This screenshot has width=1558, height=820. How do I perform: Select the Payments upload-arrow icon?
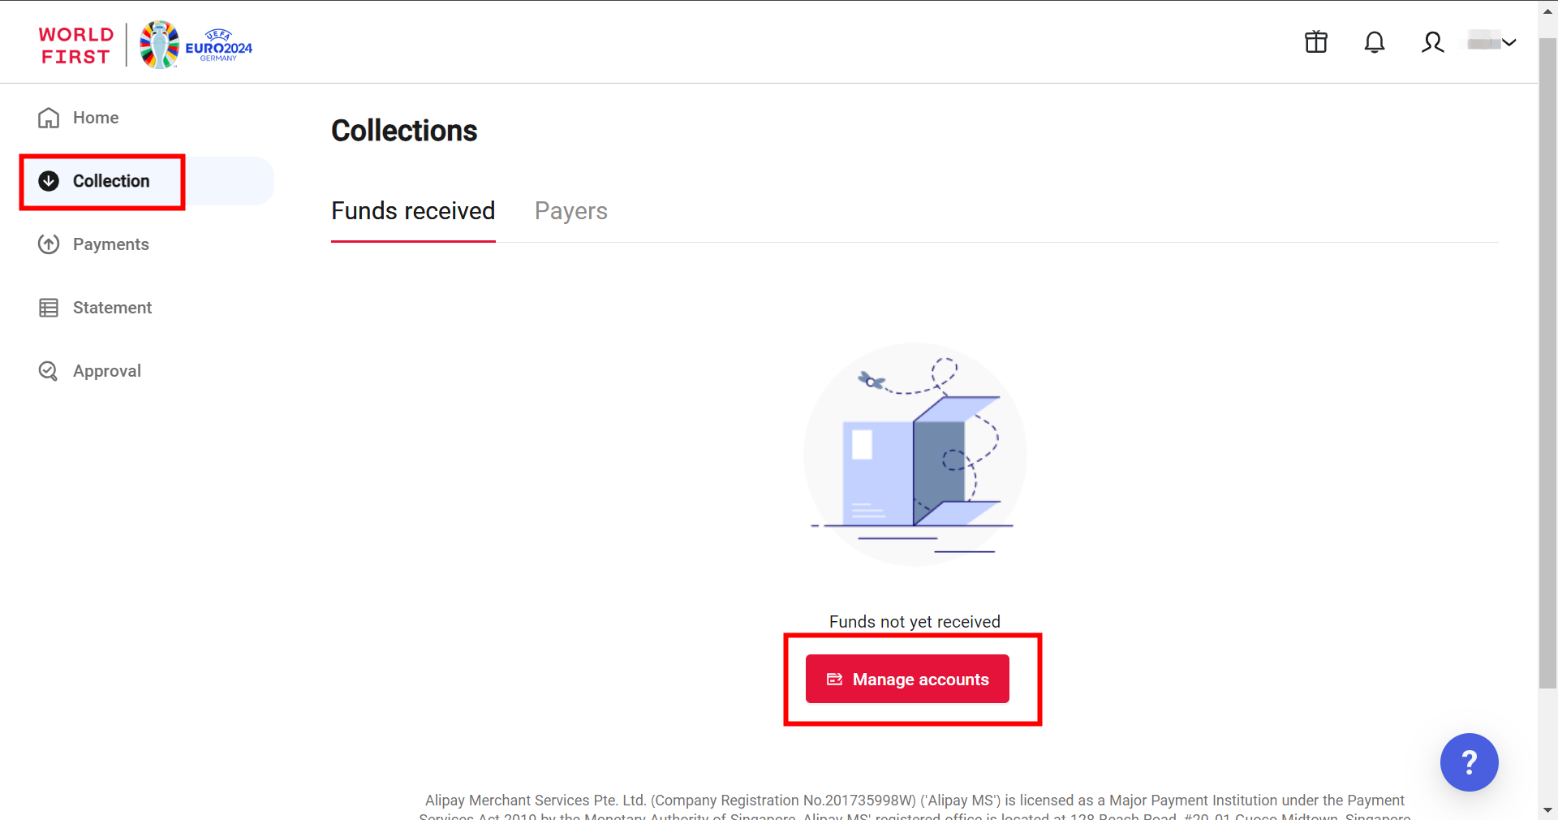point(49,244)
